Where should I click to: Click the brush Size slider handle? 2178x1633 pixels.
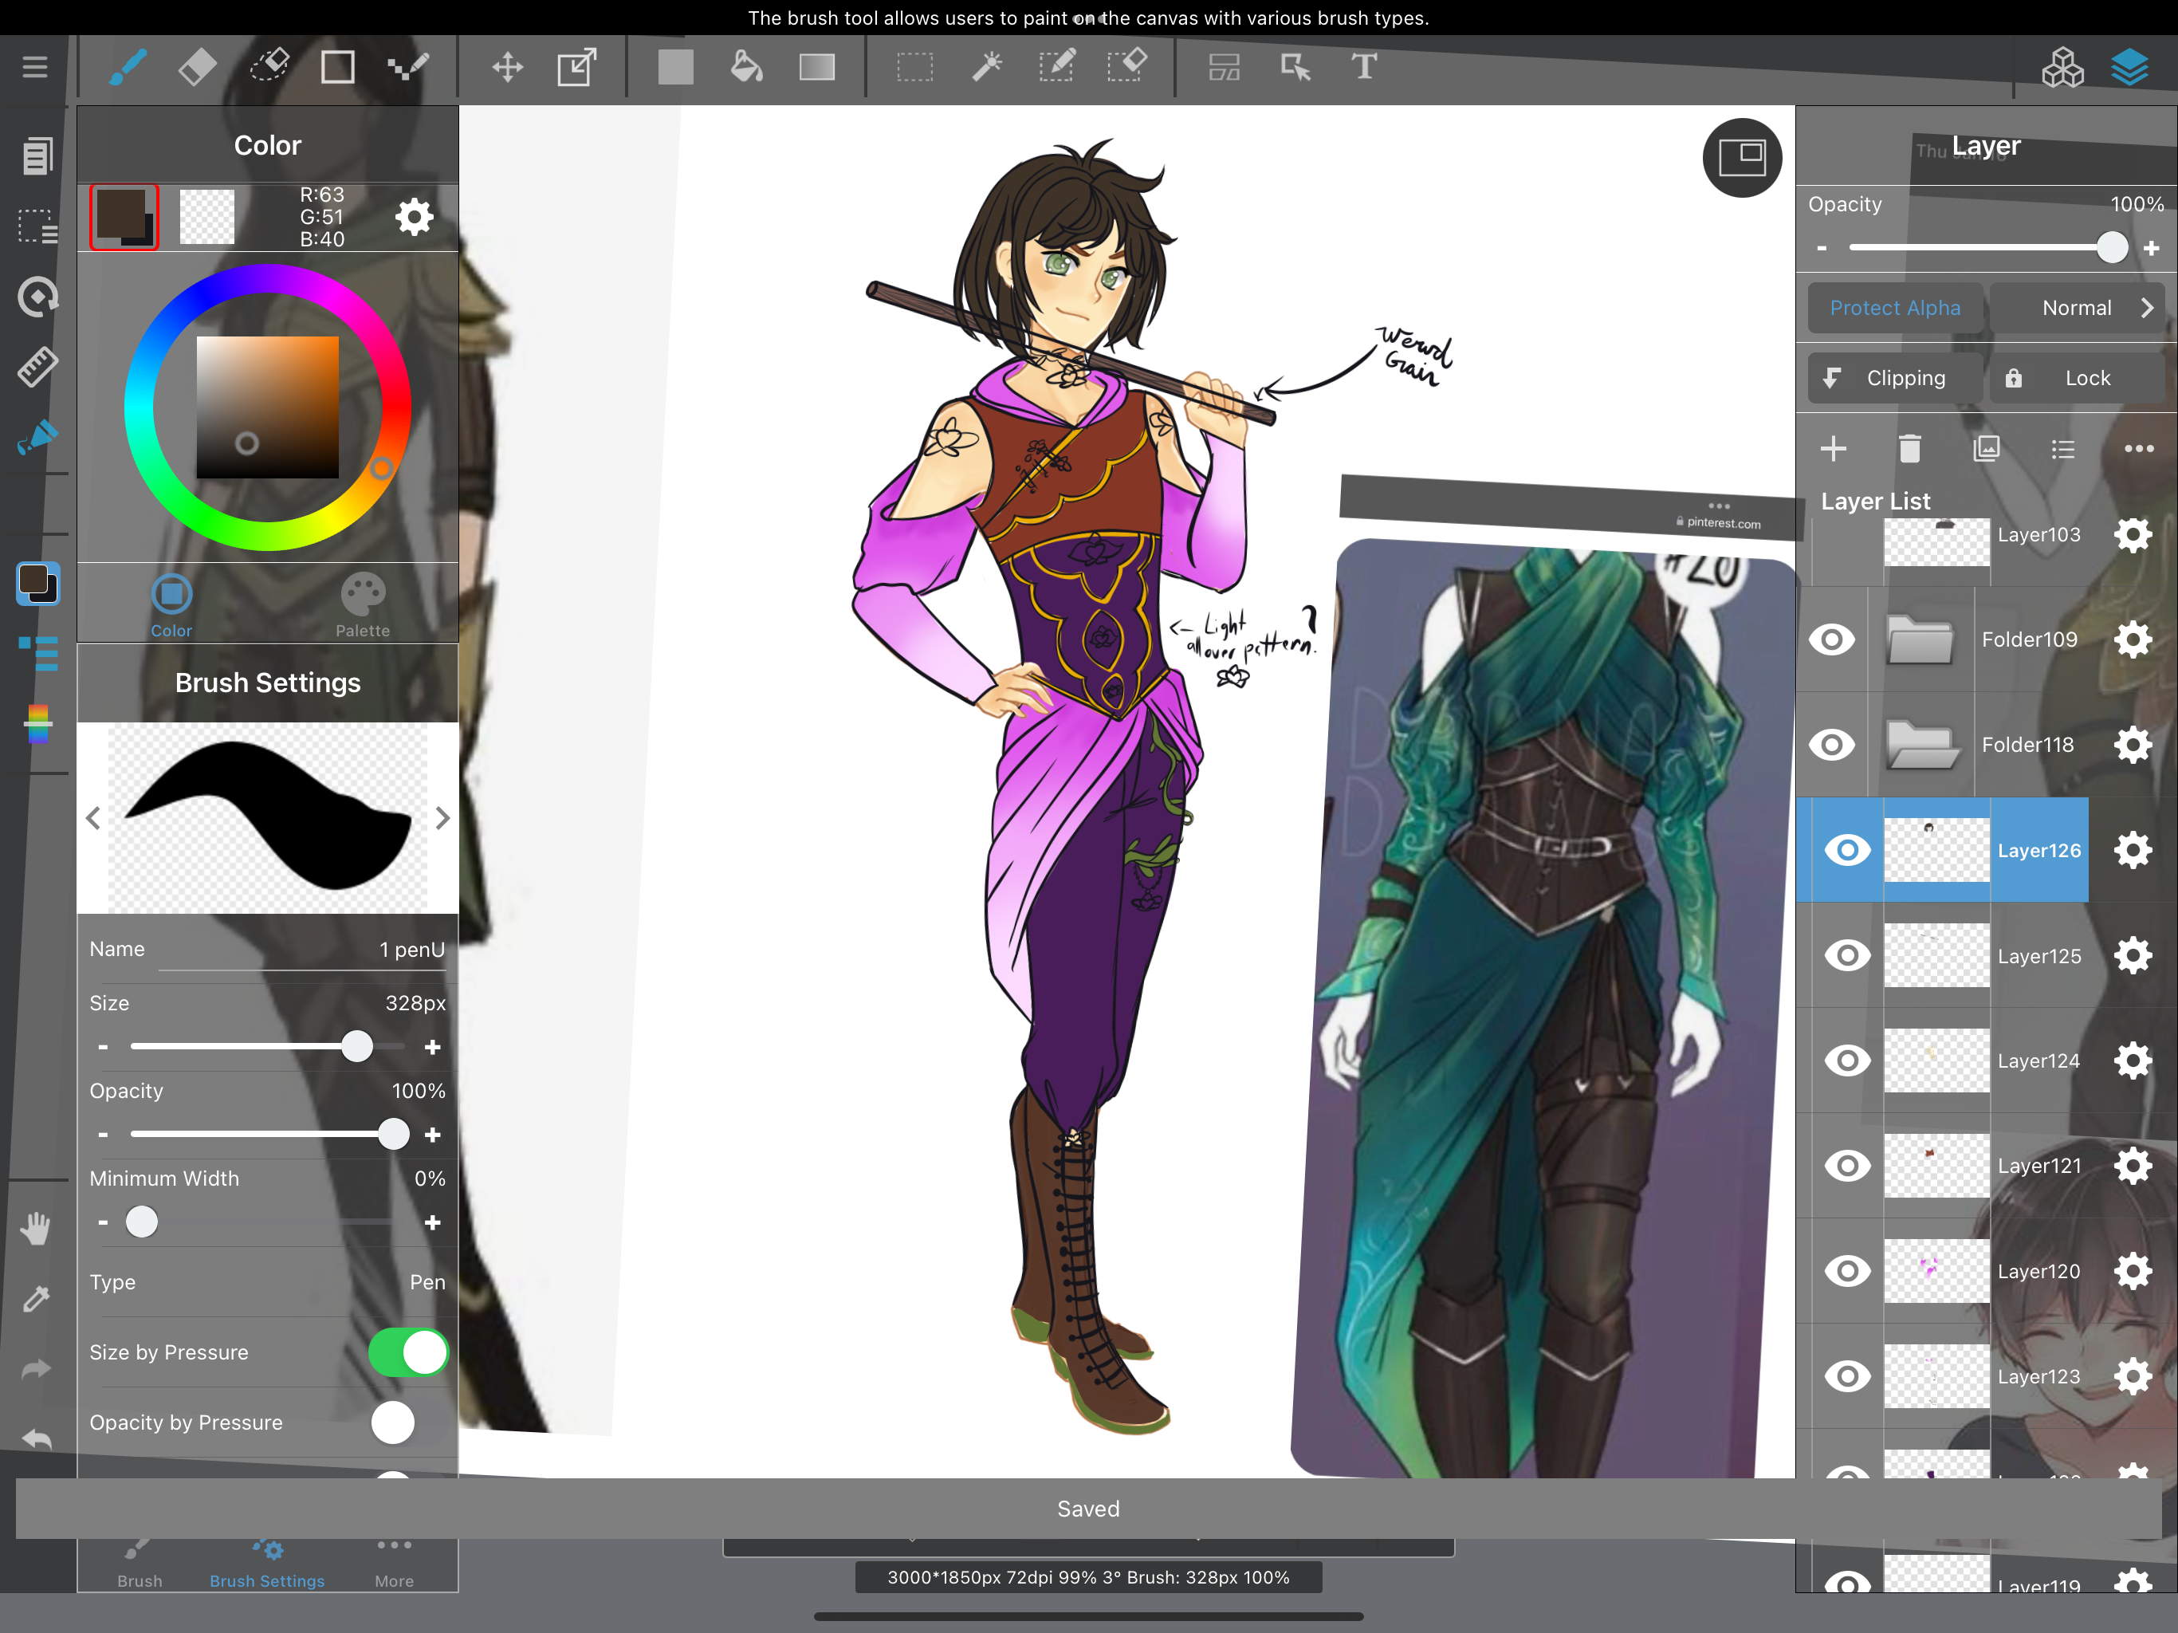[356, 1046]
